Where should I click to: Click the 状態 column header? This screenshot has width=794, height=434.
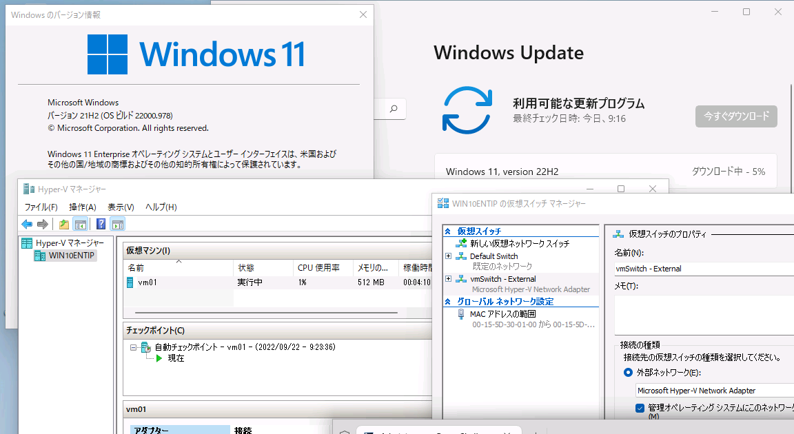(263, 267)
